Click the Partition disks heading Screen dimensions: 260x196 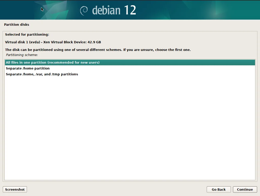click(17, 25)
